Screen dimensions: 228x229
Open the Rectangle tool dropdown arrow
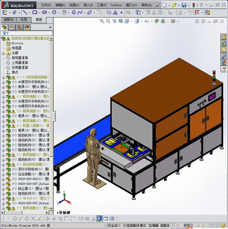click(x=39, y=13)
